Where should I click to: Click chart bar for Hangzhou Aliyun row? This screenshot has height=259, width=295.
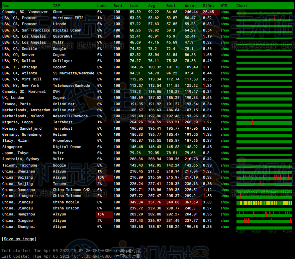click(264, 214)
